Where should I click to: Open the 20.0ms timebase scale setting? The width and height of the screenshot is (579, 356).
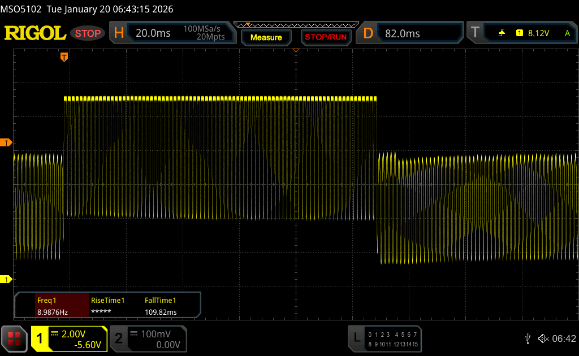(x=153, y=33)
